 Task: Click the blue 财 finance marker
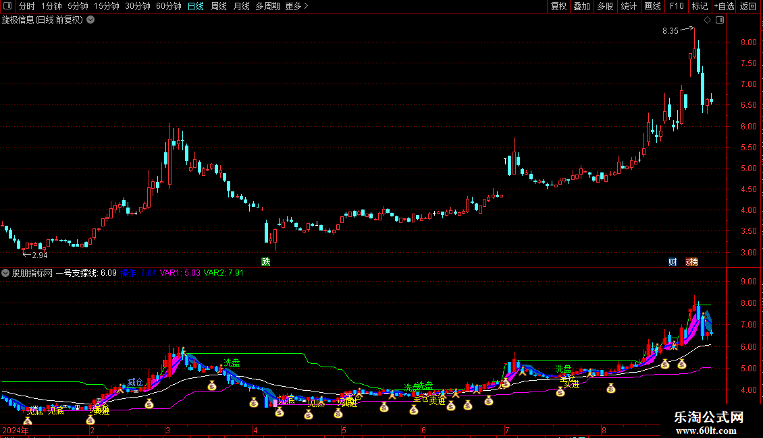point(673,261)
